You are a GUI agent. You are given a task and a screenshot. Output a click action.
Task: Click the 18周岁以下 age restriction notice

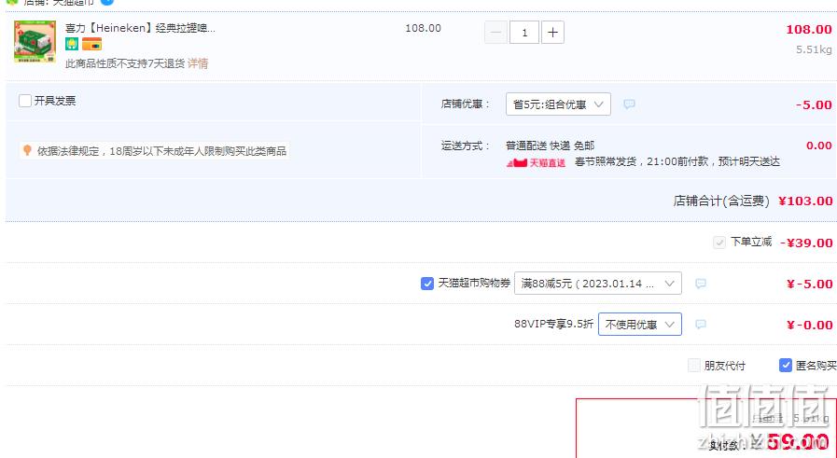click(x=161, y=151)
